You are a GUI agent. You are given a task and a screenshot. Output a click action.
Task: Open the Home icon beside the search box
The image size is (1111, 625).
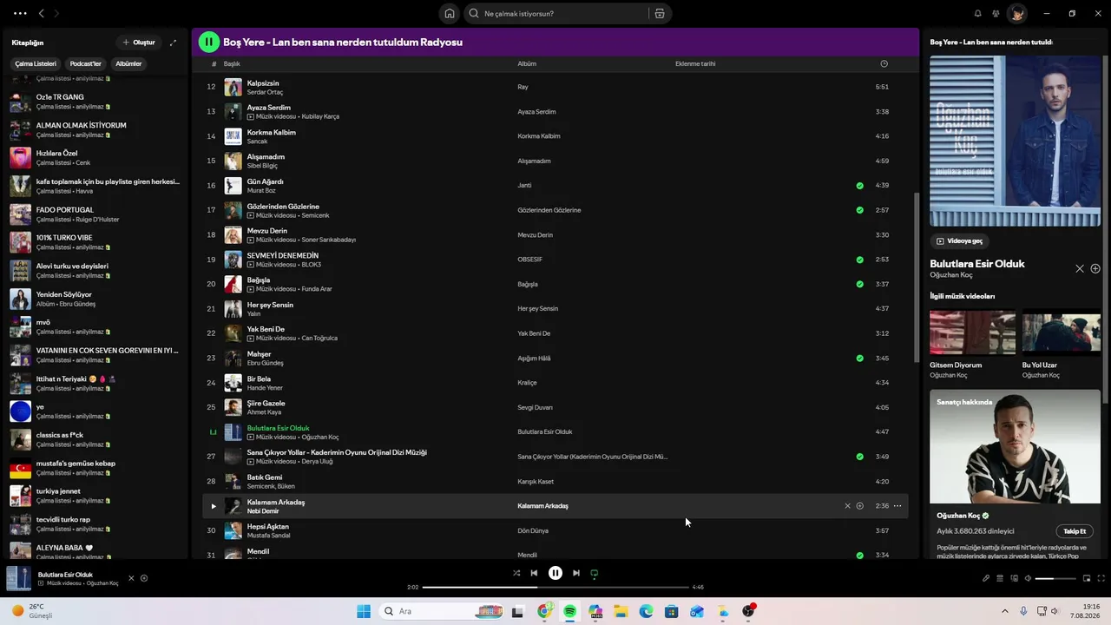click(449, 13)
